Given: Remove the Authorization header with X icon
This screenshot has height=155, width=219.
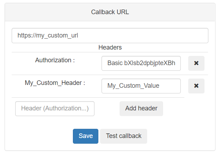Looking at the screenshot, I should 196,63.
